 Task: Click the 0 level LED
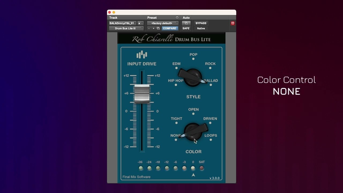[x=193, y=168]
